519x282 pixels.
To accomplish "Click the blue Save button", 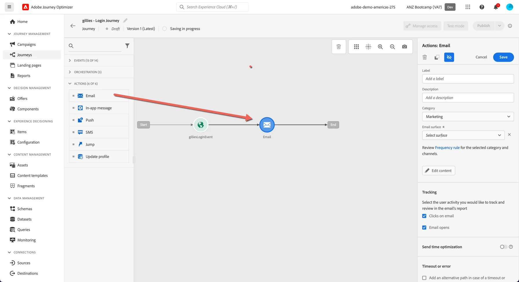I will coord(503,57).
